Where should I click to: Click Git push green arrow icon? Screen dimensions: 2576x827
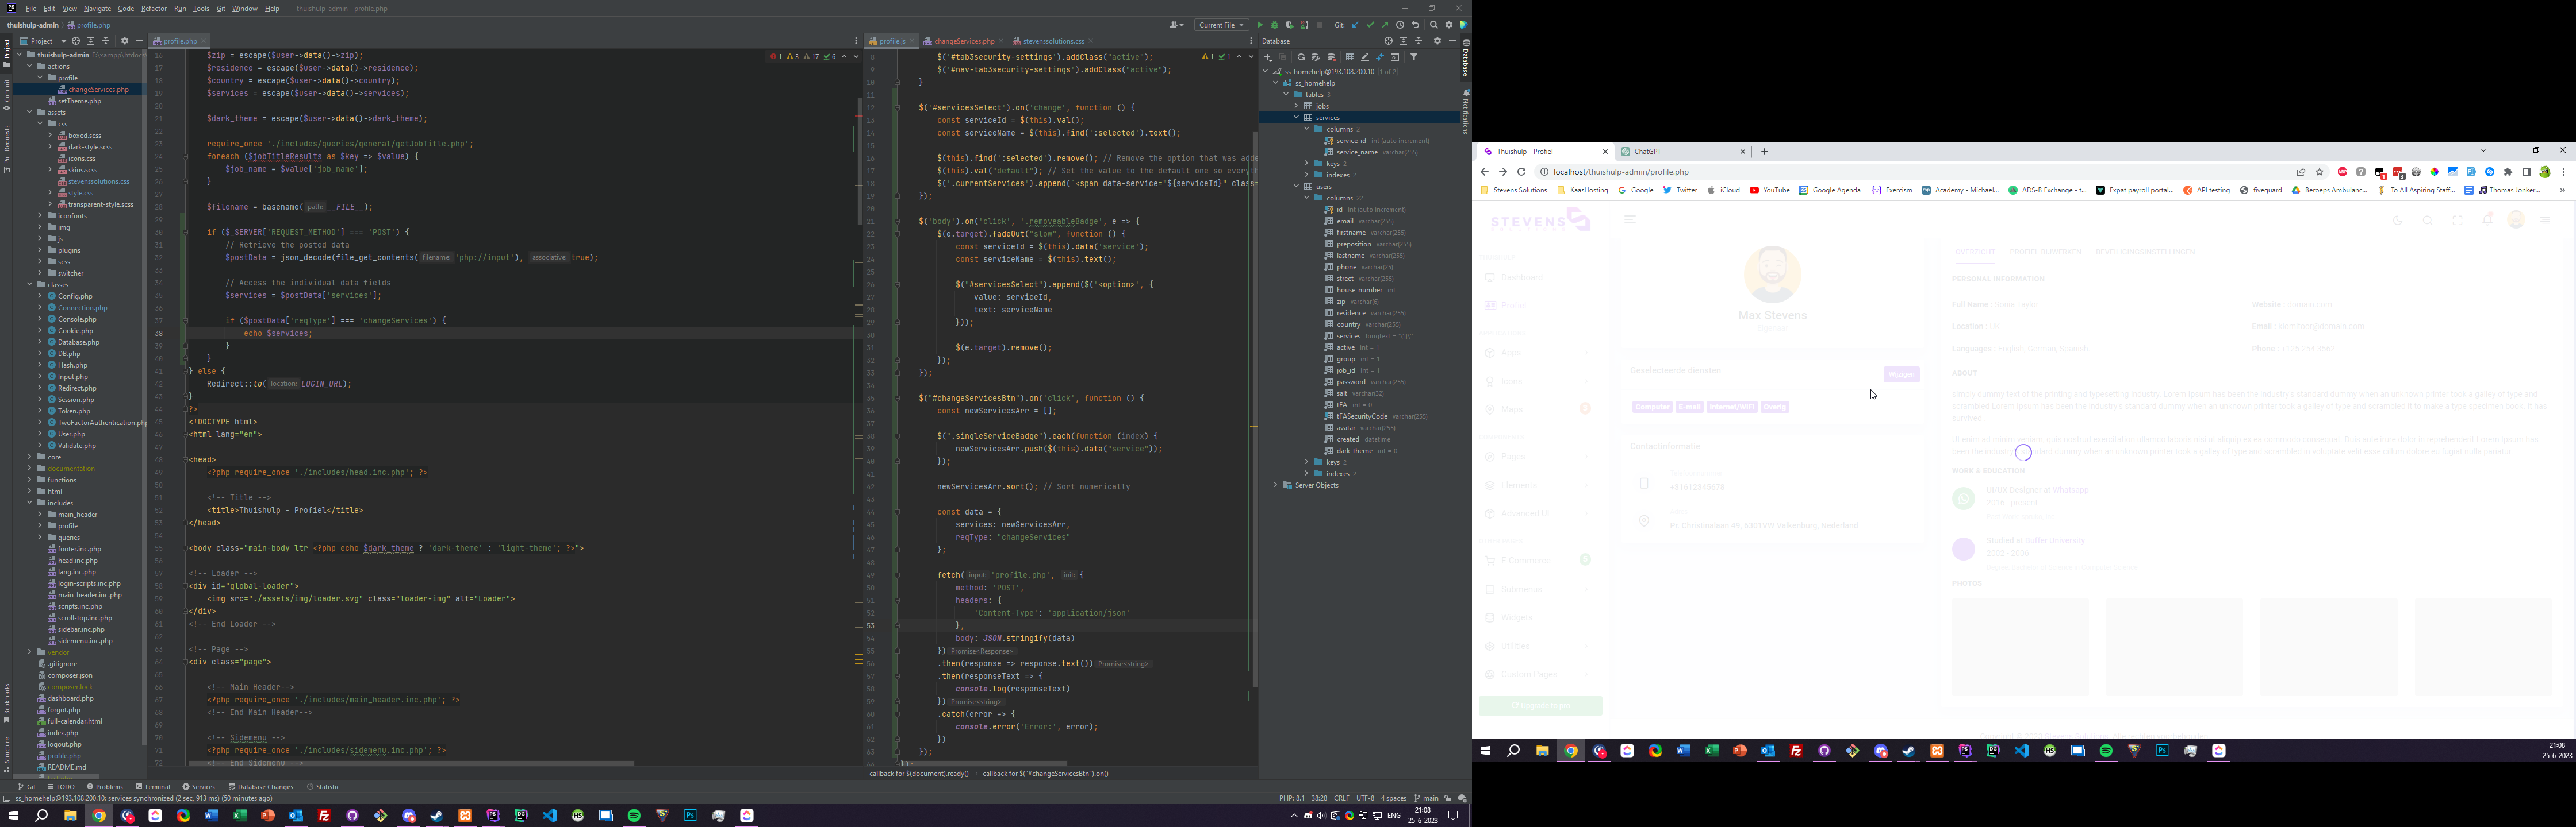pos(1385,25)
